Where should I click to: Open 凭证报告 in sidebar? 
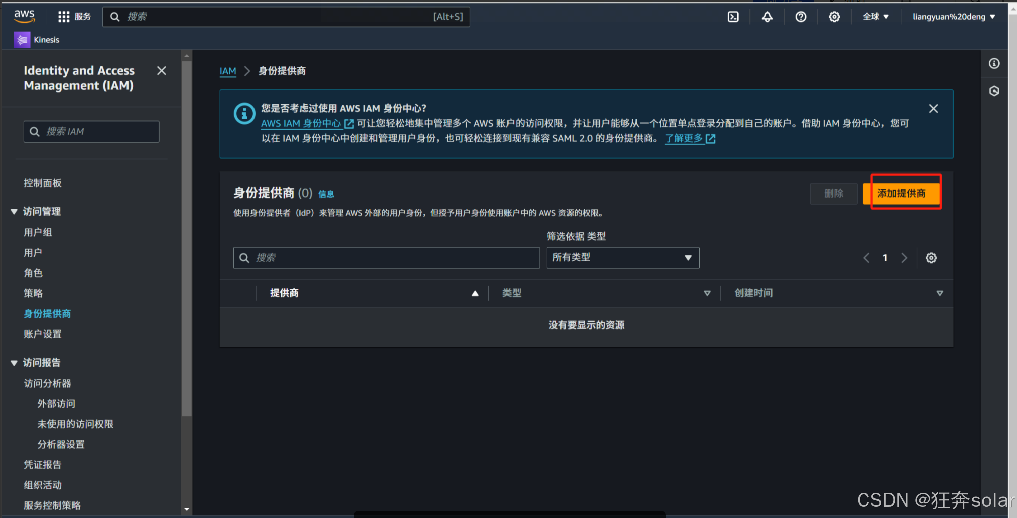pos(43,465)
